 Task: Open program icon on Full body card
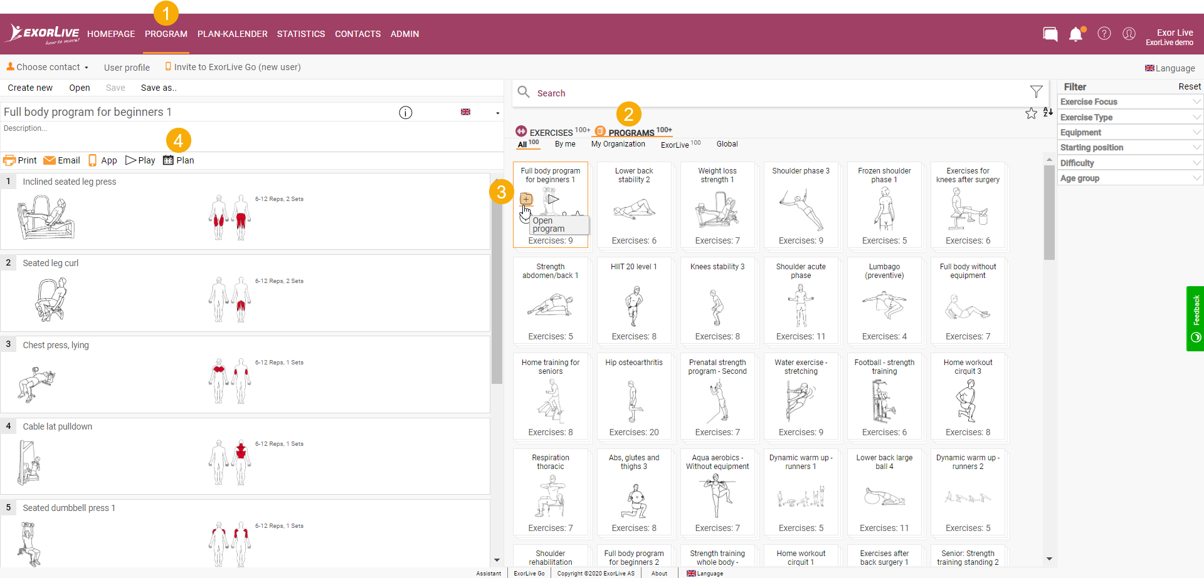click(x=526, y=199)
